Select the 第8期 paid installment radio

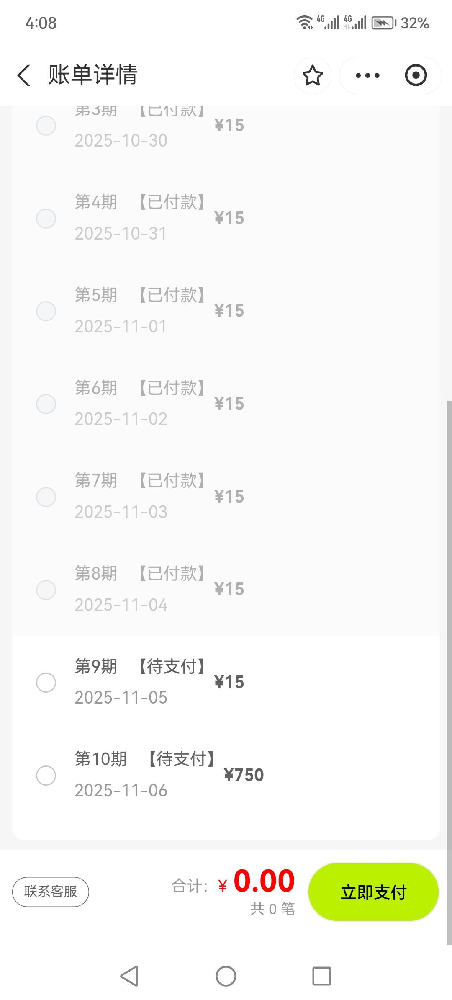46,590
